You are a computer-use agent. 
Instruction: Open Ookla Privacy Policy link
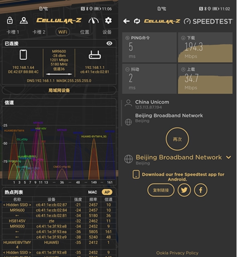click(x=177, y=253)
